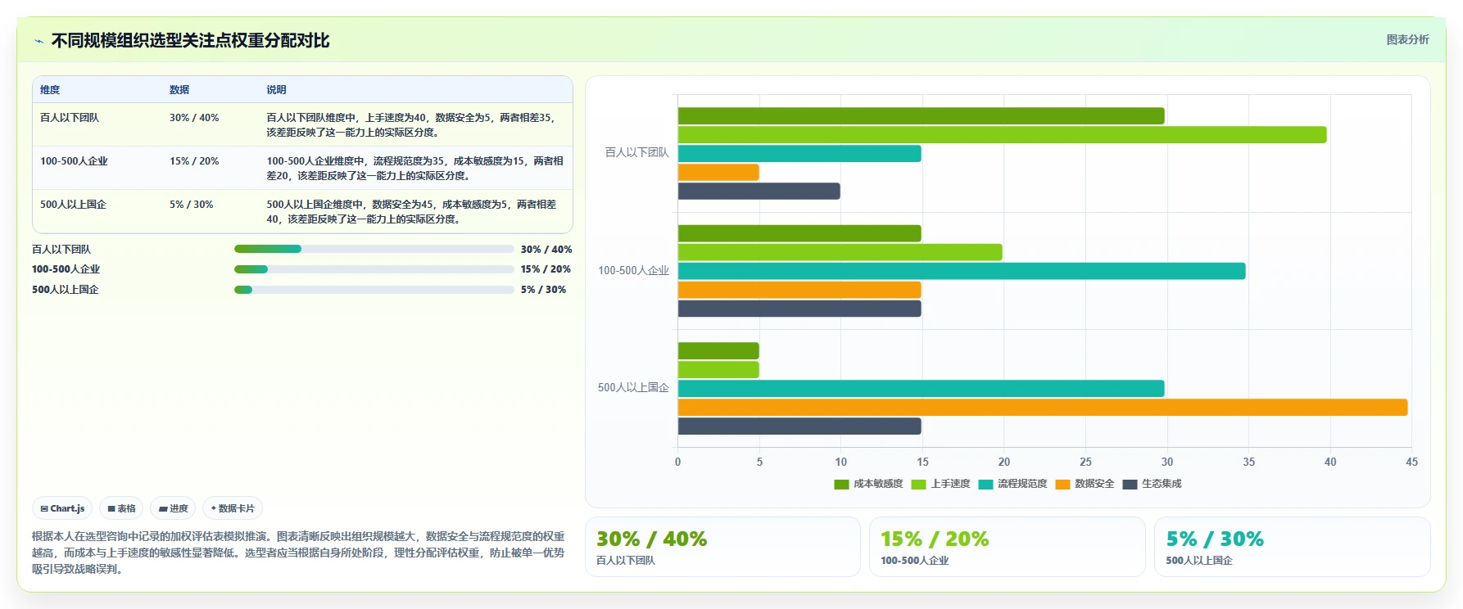Click the 生态集成 bar for 500人以上国企

[x=799, y=426]
